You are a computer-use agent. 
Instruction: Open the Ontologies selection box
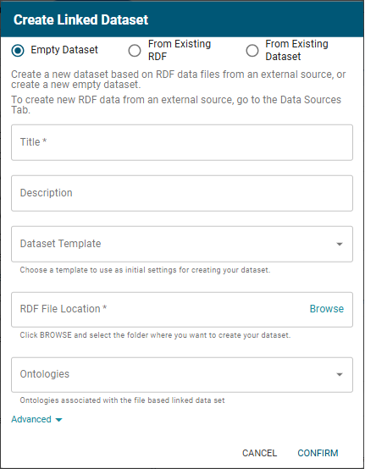pyautogui.click(x=182, y=375)
